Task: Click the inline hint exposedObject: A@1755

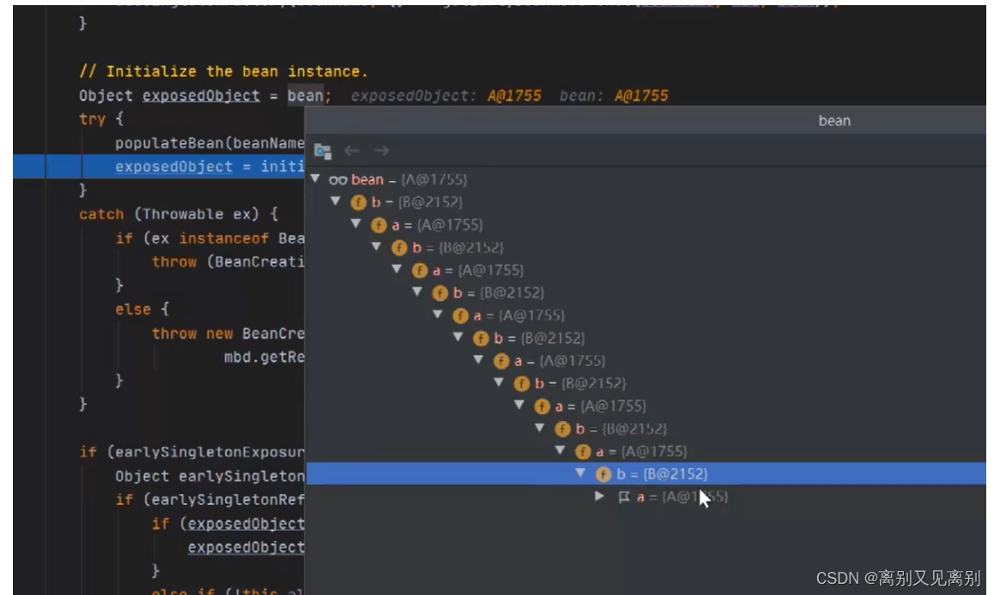Action: tap(445, 95)
